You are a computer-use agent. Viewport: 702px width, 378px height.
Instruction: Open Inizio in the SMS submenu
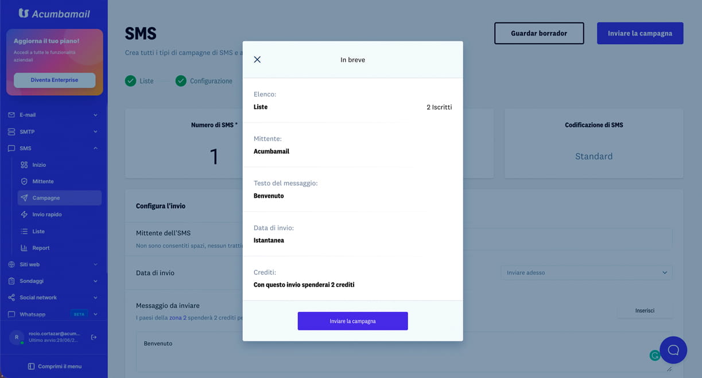coord(39,165)
